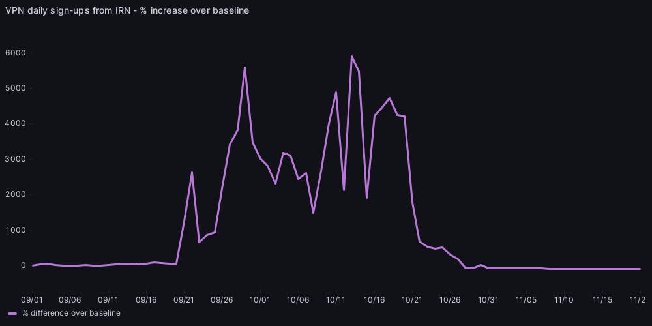Image resolution: width=652 pixels, height=326 pixels.
Task: Select the 0 y-axis label
Action: click(22, 265)
